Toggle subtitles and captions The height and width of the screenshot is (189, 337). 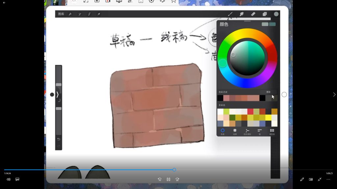(x=17, y=179)
